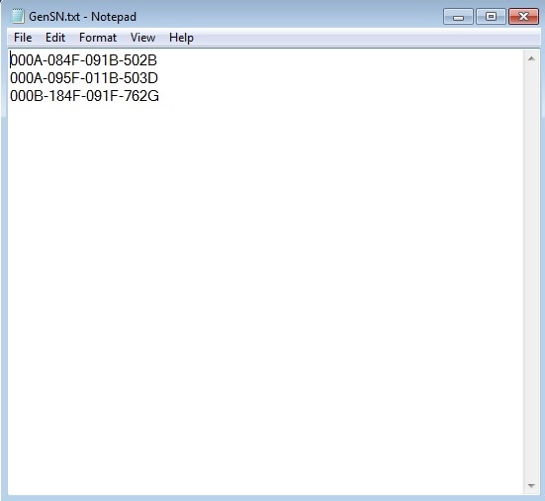The width and height of the screenshot is (545, 501).
Task: Open the Format menu
Action: click(98, 38)
